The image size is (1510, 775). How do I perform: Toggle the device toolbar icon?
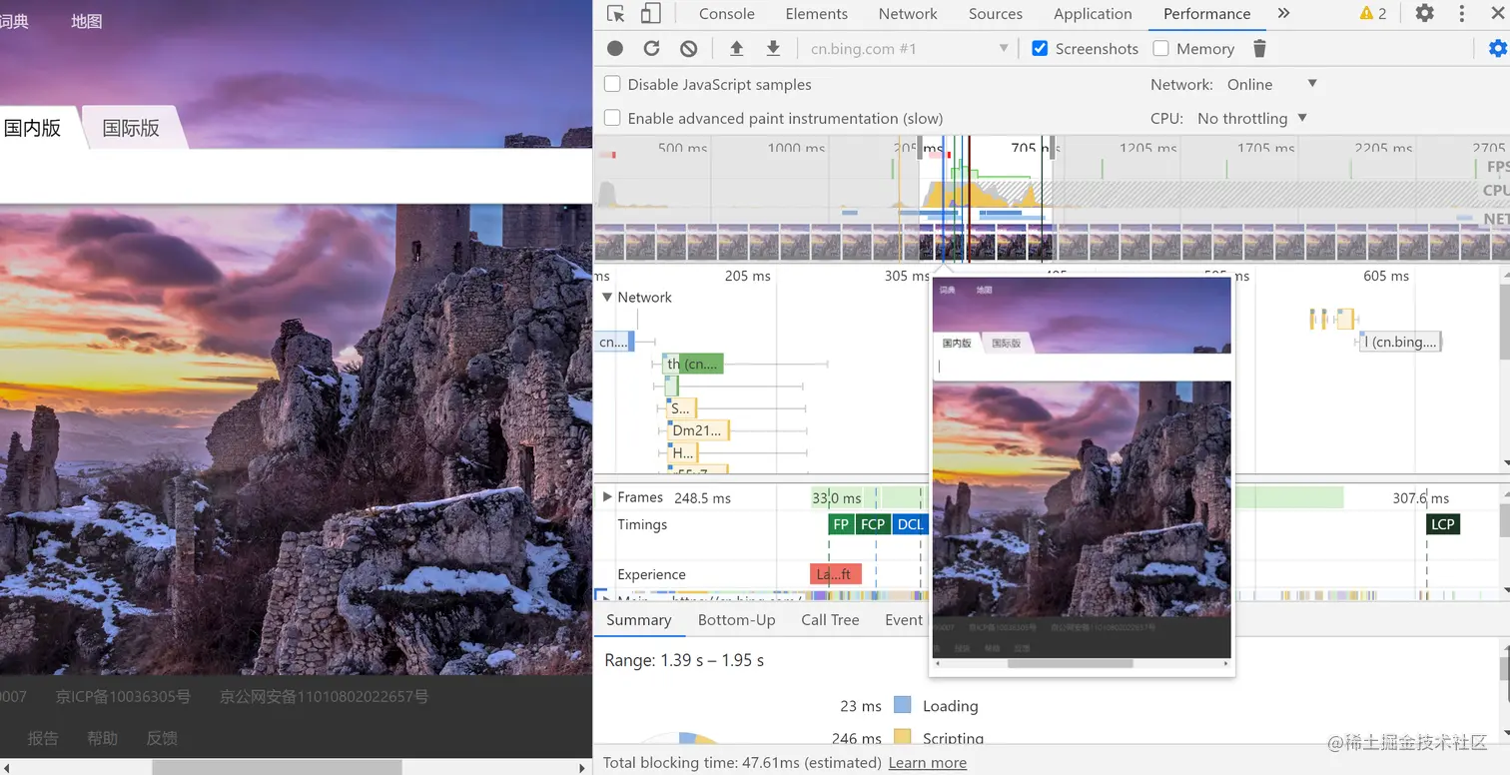(650, 14)
